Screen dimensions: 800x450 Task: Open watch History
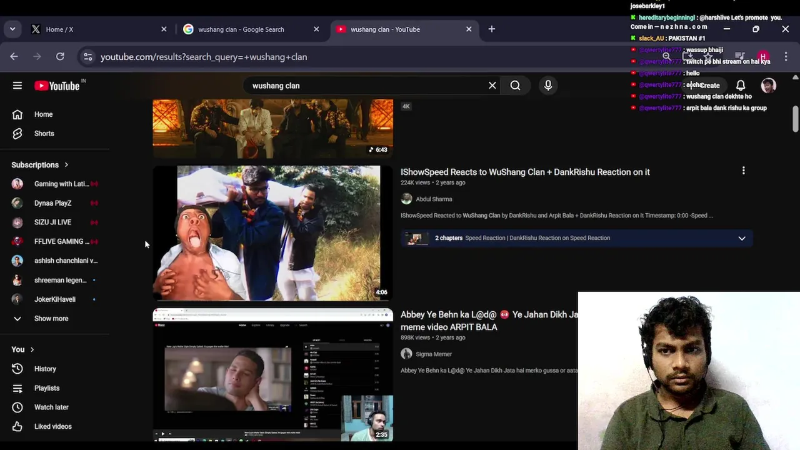tap(45, 369)
